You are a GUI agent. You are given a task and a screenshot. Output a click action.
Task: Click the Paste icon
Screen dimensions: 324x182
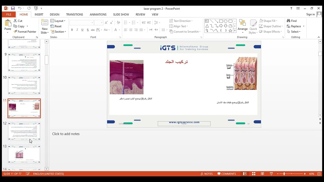coord(8,23)
